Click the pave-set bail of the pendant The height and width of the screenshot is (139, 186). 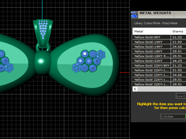pyautogui.click(x=43, y=33)
